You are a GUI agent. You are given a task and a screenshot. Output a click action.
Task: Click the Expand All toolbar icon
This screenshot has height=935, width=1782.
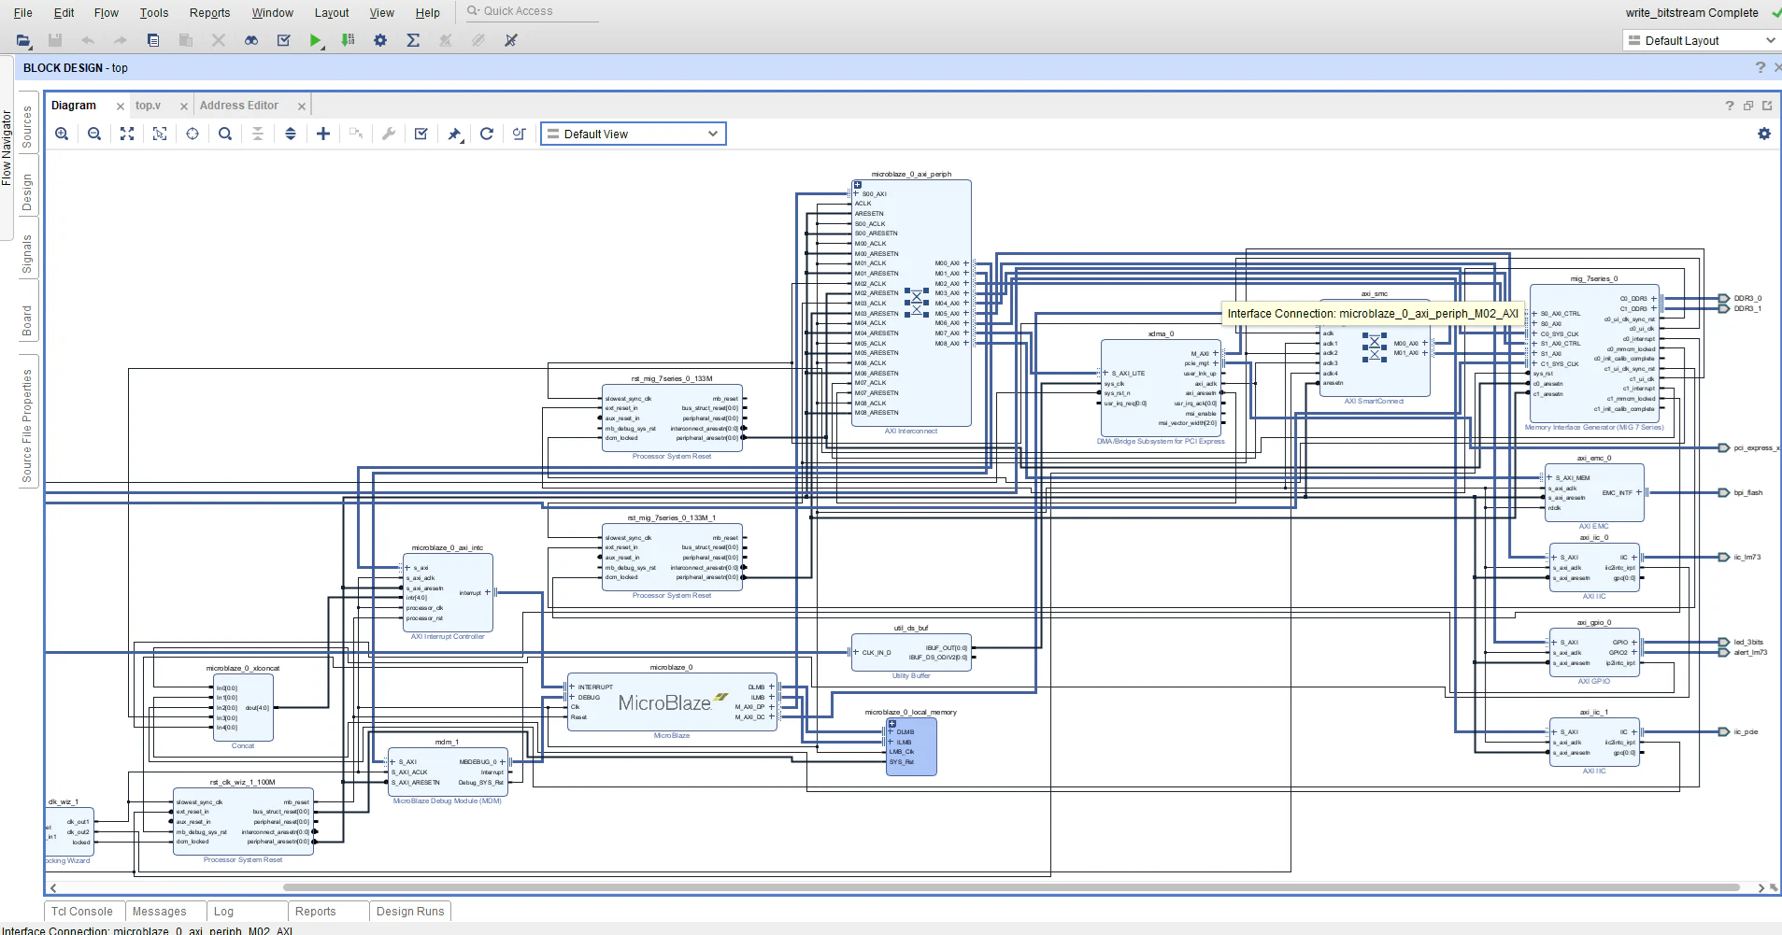coord(291,134)
